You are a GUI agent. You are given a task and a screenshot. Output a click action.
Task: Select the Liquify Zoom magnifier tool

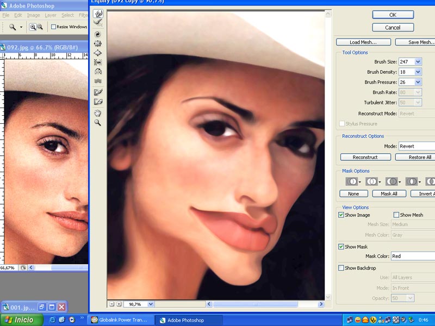click(x=98, y=123)
